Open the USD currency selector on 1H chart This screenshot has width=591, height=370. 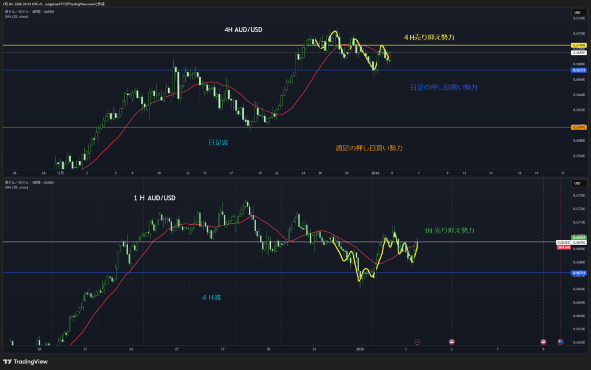click(577, 183)
